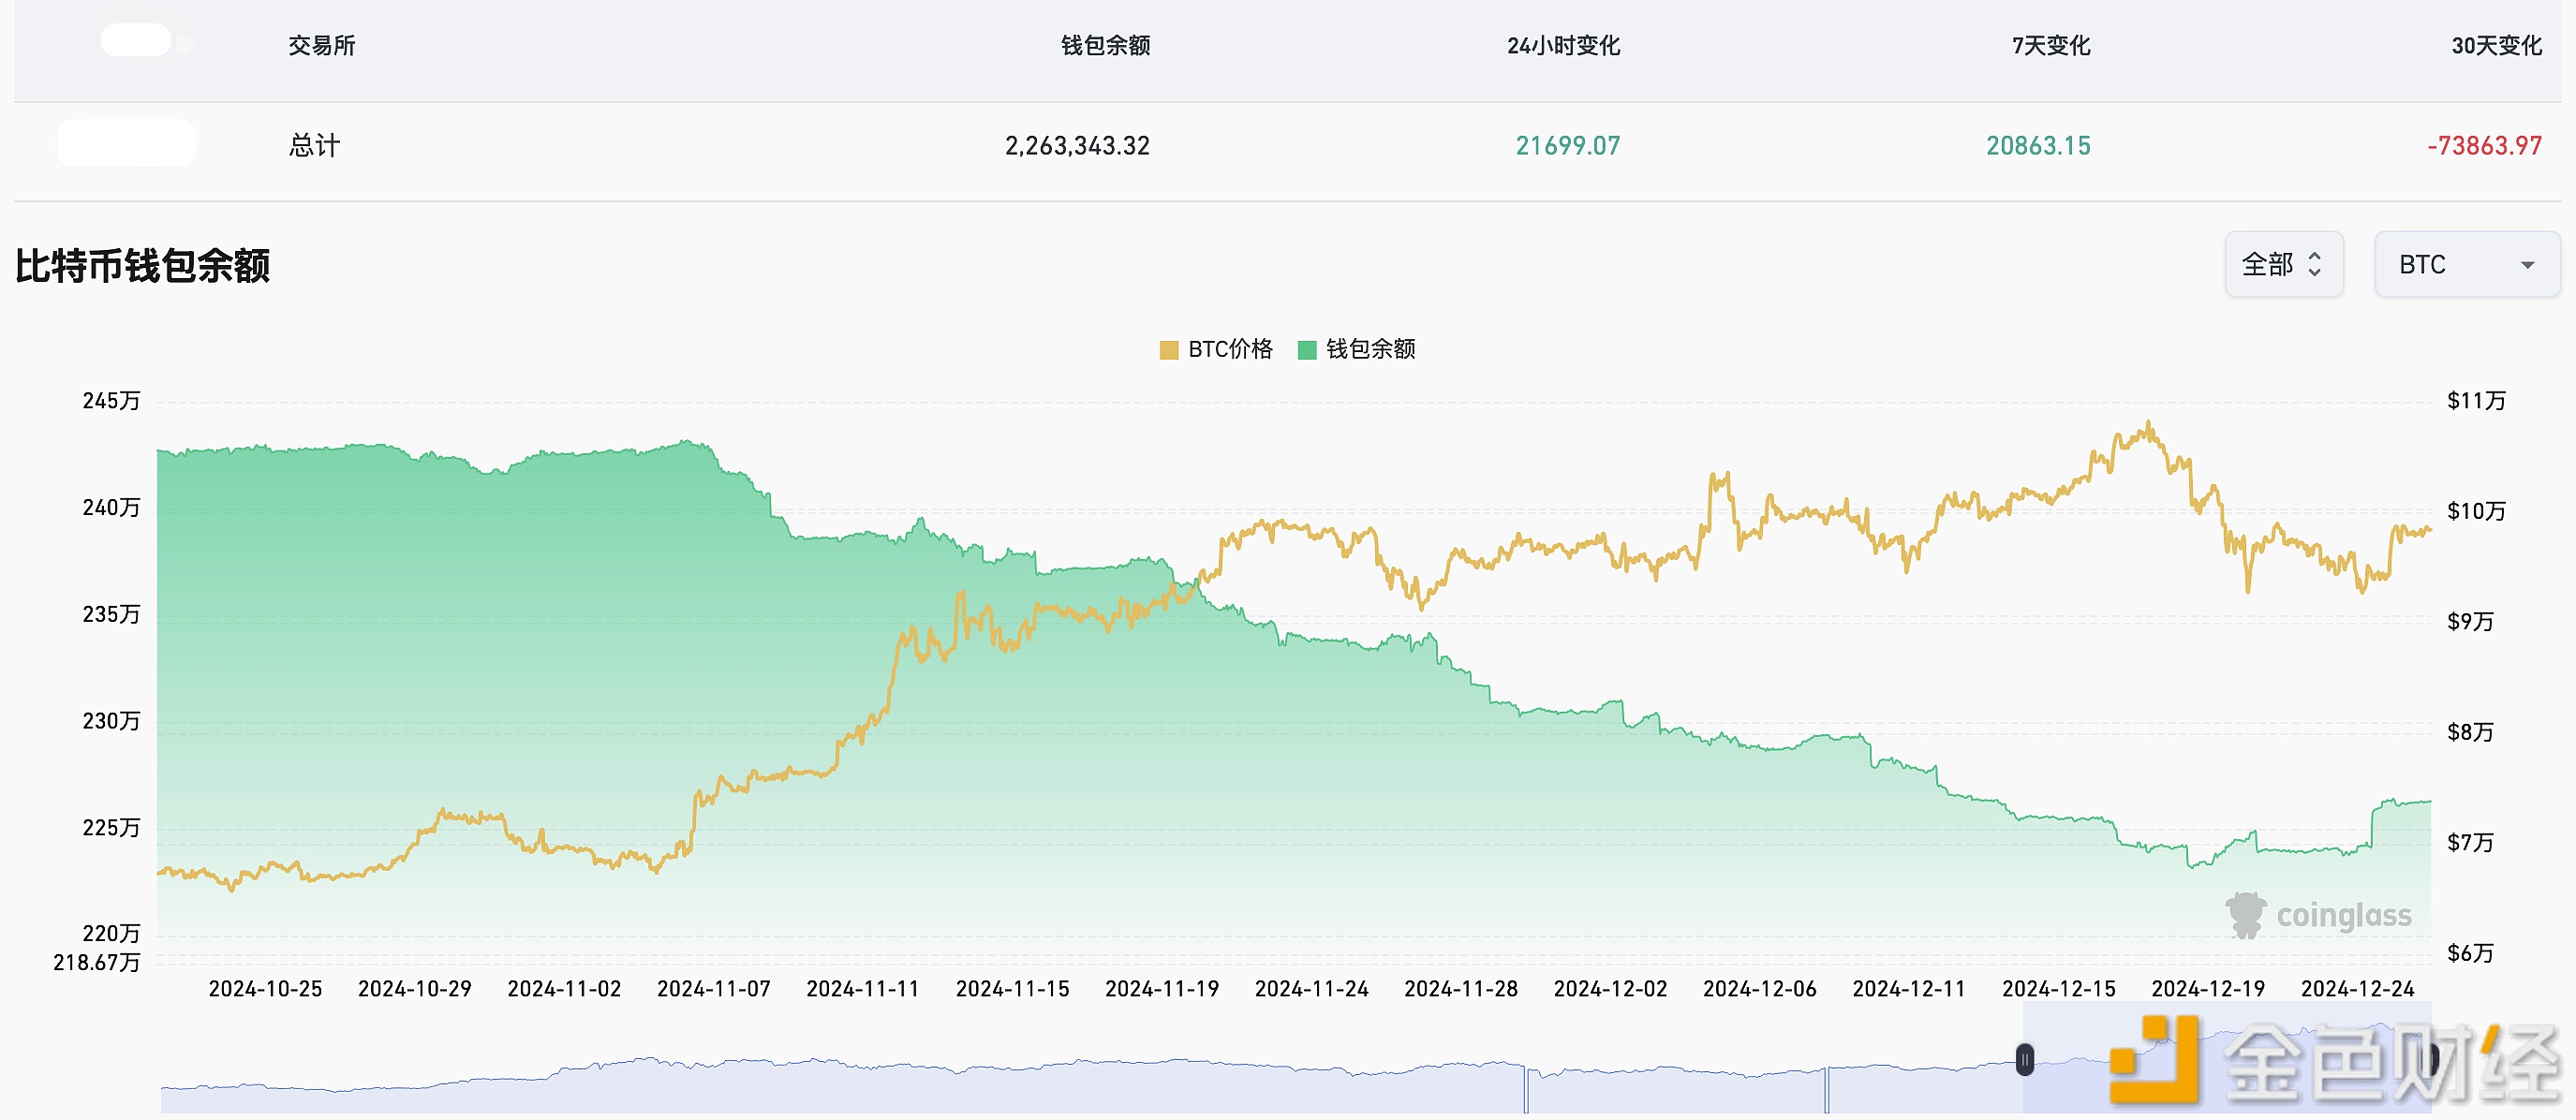This screenshot has height=1120, width=2576.
Task: Click the up-down arrows icon beside 全部
Action: (x=2314, y=264)
